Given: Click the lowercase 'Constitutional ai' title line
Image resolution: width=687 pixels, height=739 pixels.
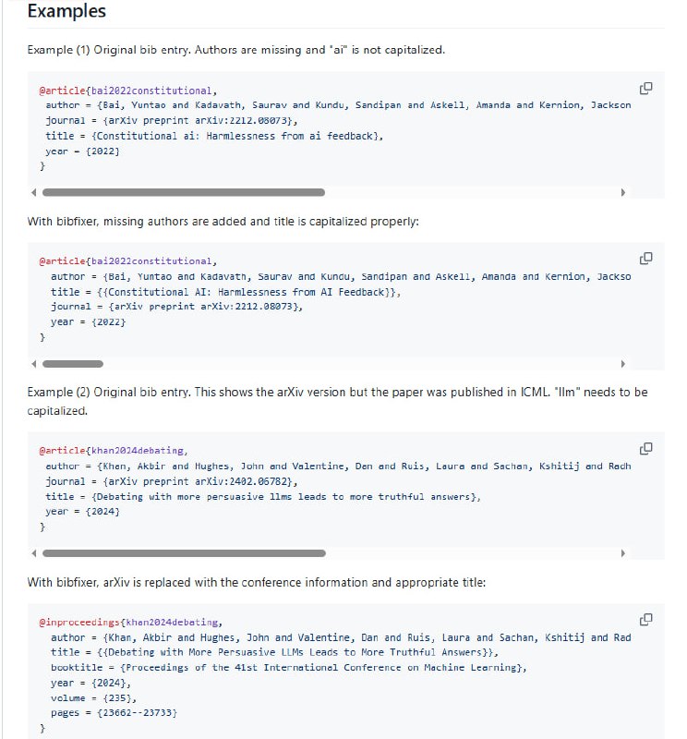Looking at the screenshot, I should coord(214,136).
